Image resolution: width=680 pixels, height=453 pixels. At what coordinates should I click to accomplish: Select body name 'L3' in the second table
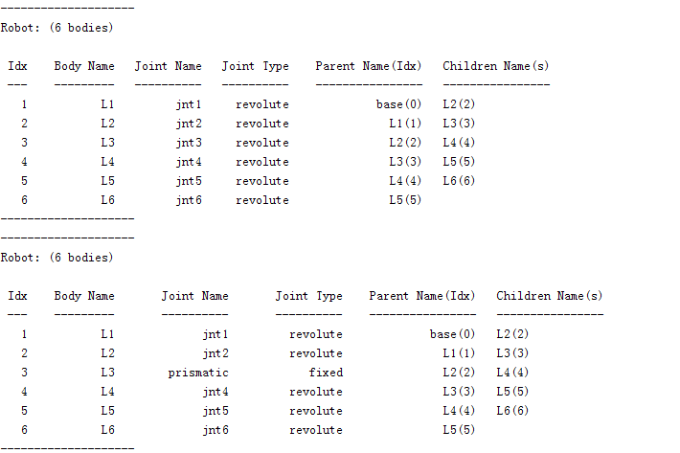click(107, 373)
